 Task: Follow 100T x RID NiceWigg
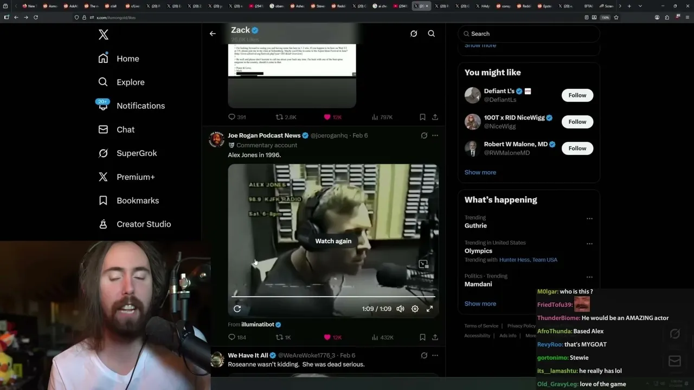(x=577, y=122)
